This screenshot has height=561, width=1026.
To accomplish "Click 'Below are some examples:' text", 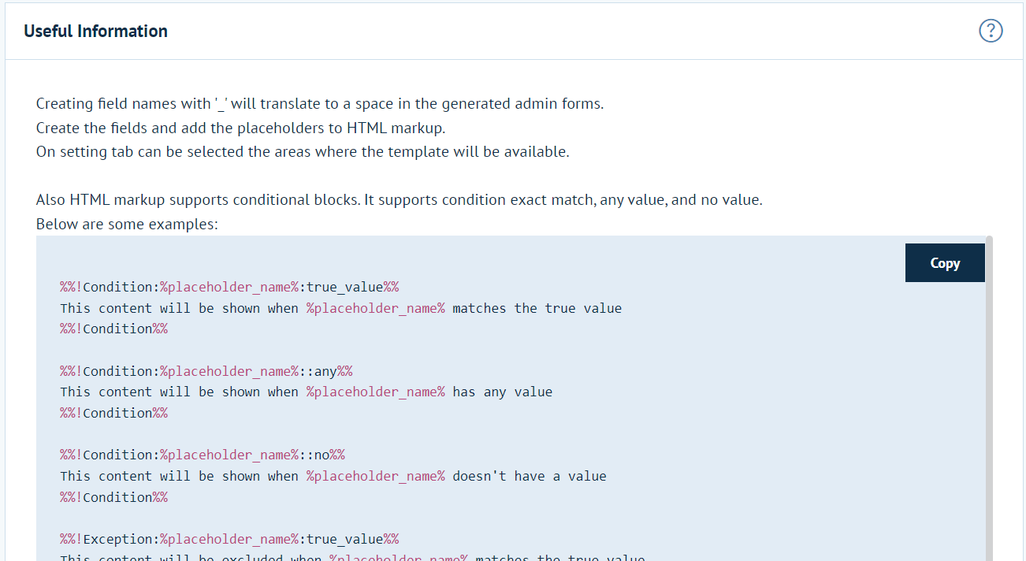I will (127, 225).
